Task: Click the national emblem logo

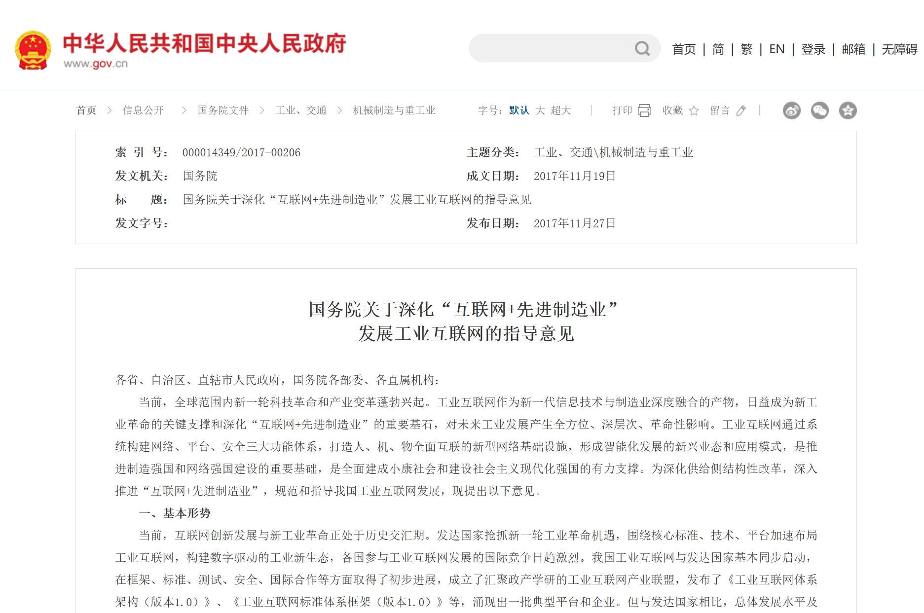Action: (33, 50)
